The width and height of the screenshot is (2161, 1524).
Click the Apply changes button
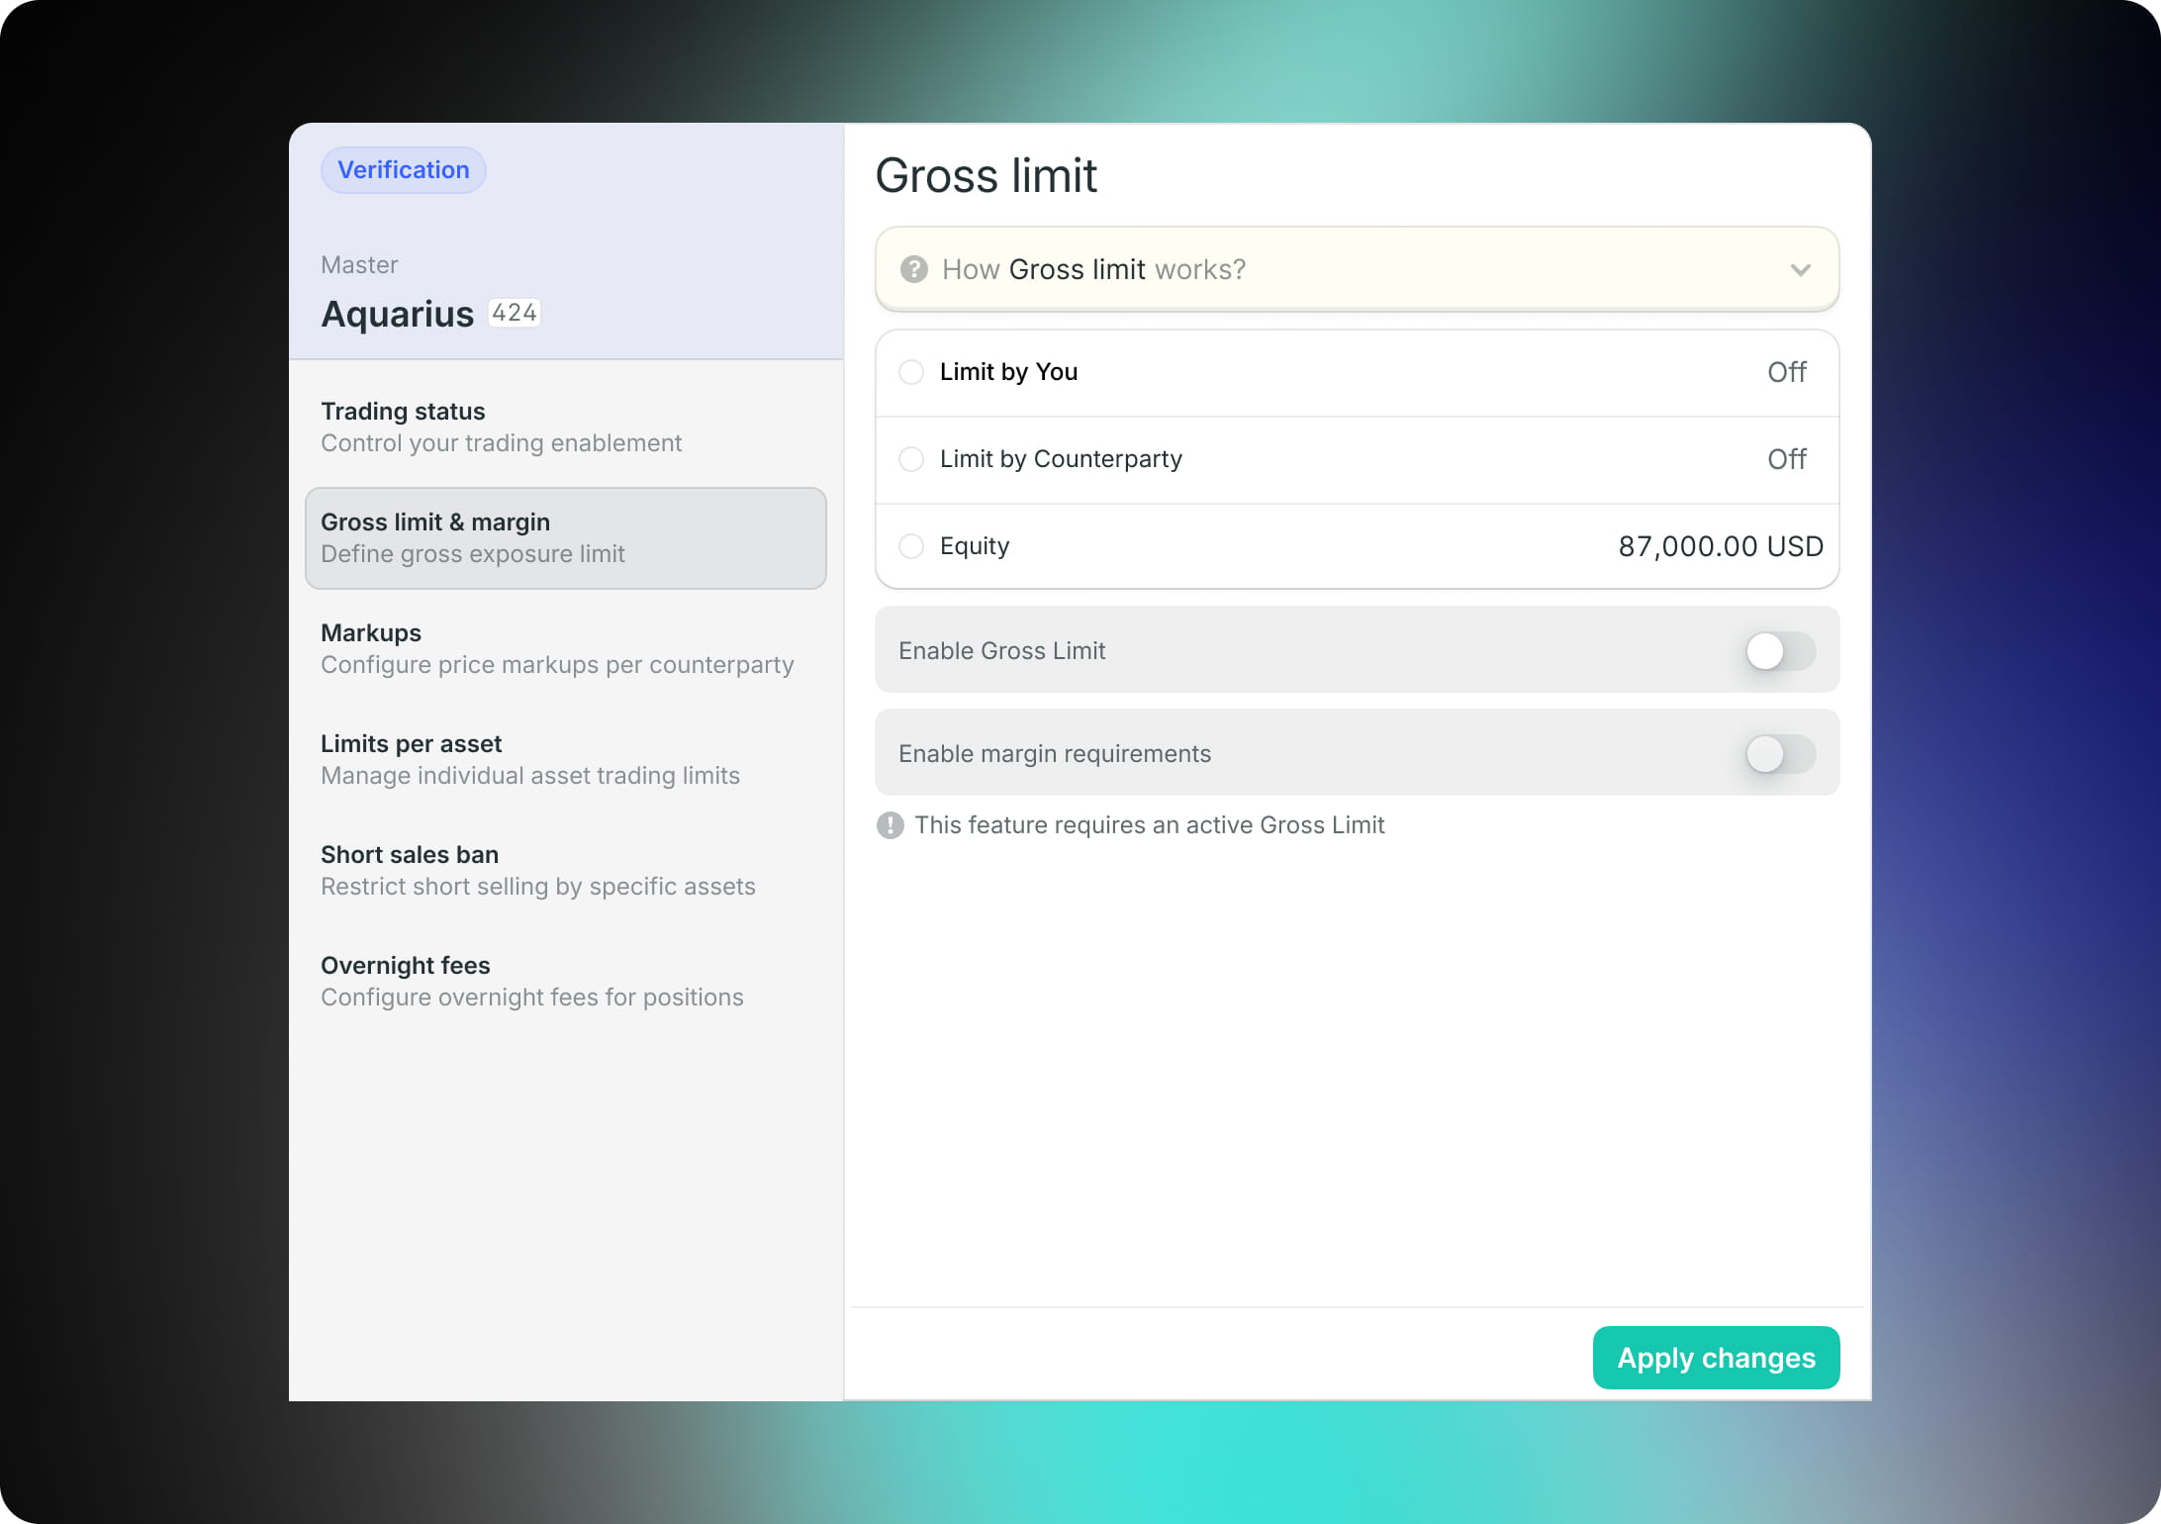coord(1715,1358)
